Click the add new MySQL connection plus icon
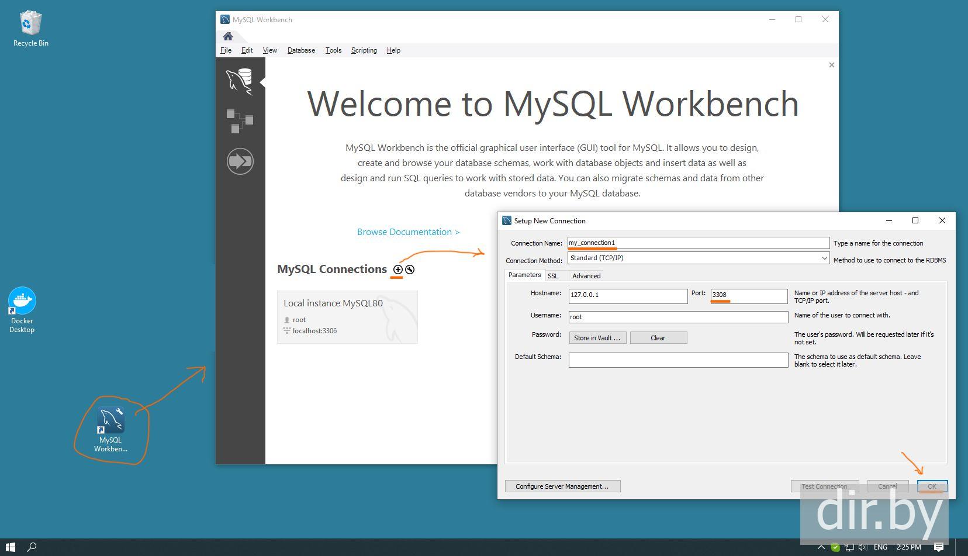This screenshot has width=968, height=556. (x=397, y=270)
